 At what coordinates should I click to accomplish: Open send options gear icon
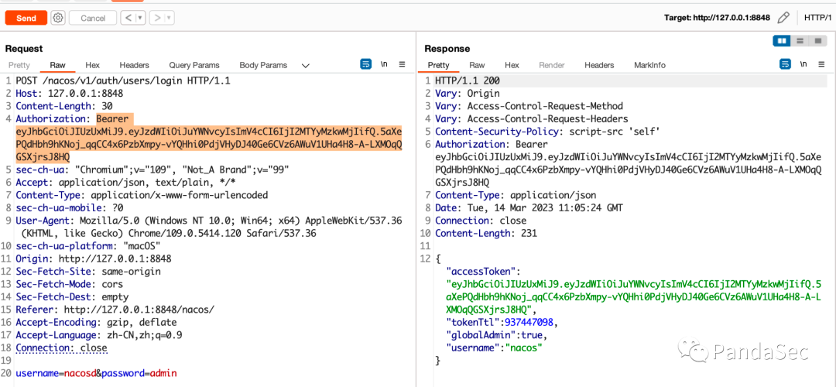(58, 18)
